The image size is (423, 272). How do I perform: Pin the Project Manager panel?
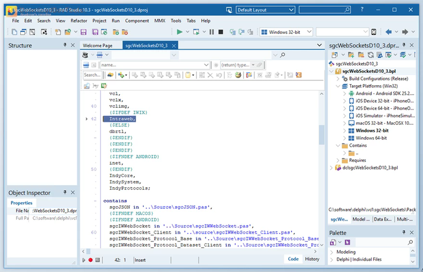(404, 45)
